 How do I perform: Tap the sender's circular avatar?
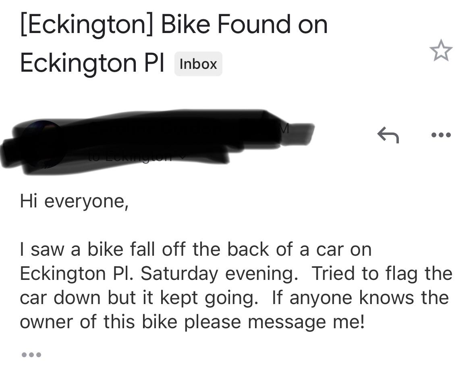pyautogui.click(x=41, y=143)
